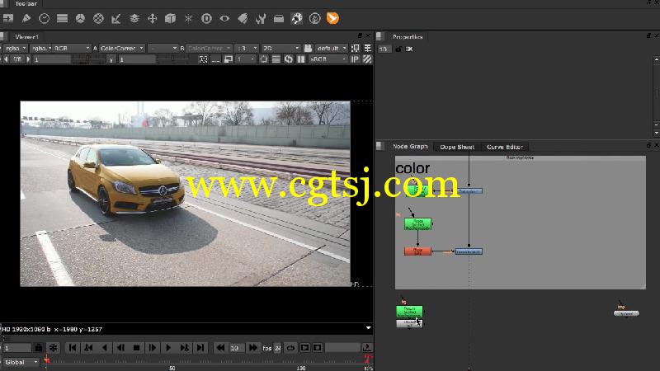Viewport: 660px width, 371px height.
Task: Open the Draw nodes pen icon
Action: [26, 18]
